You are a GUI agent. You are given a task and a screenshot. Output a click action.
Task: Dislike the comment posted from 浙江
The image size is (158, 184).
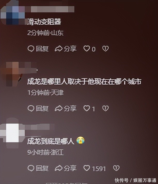pyautogui.click(x=116, y=168)
